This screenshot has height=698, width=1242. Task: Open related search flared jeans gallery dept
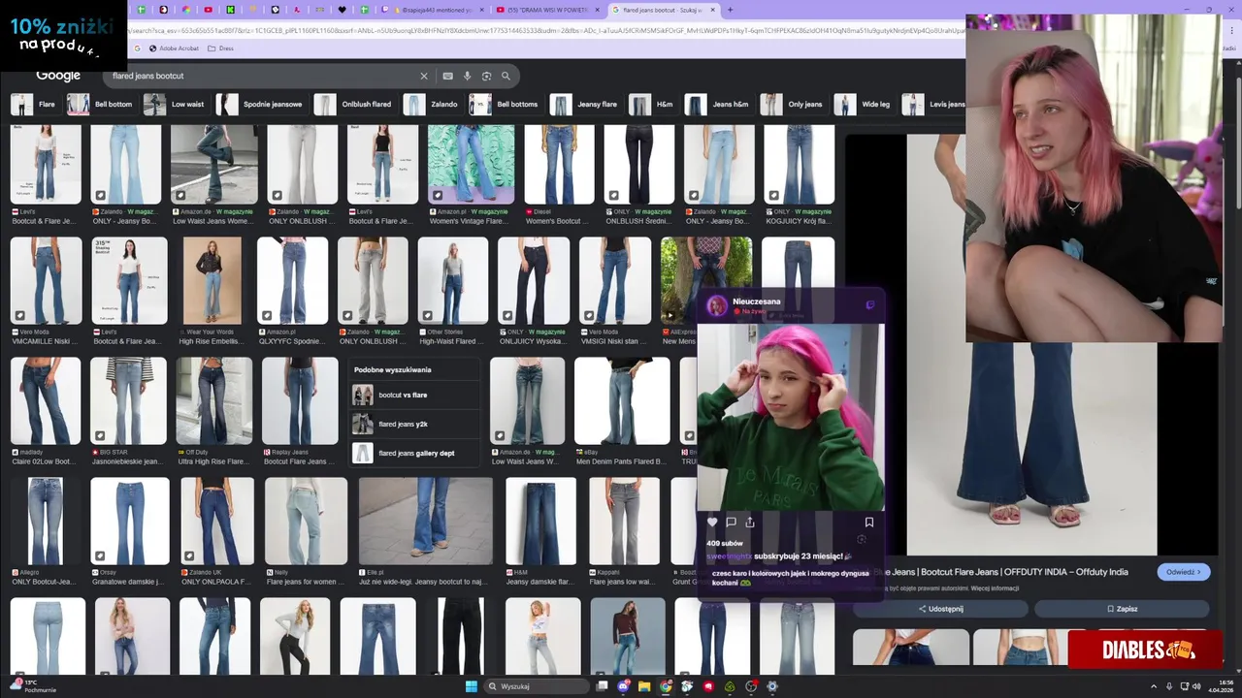[414, 453]
